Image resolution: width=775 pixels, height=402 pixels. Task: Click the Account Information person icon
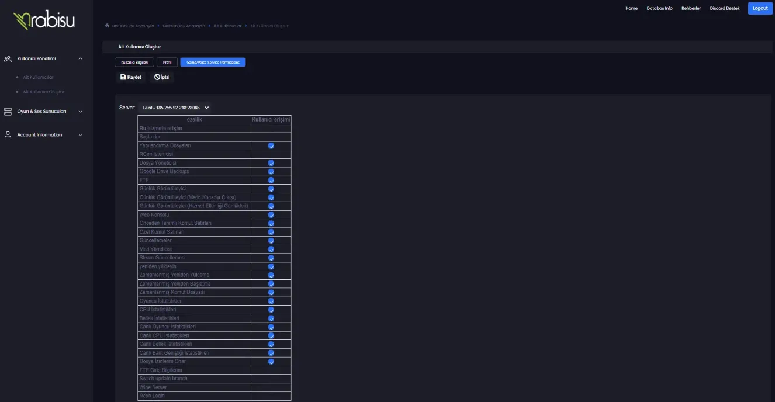coord(7,134)
